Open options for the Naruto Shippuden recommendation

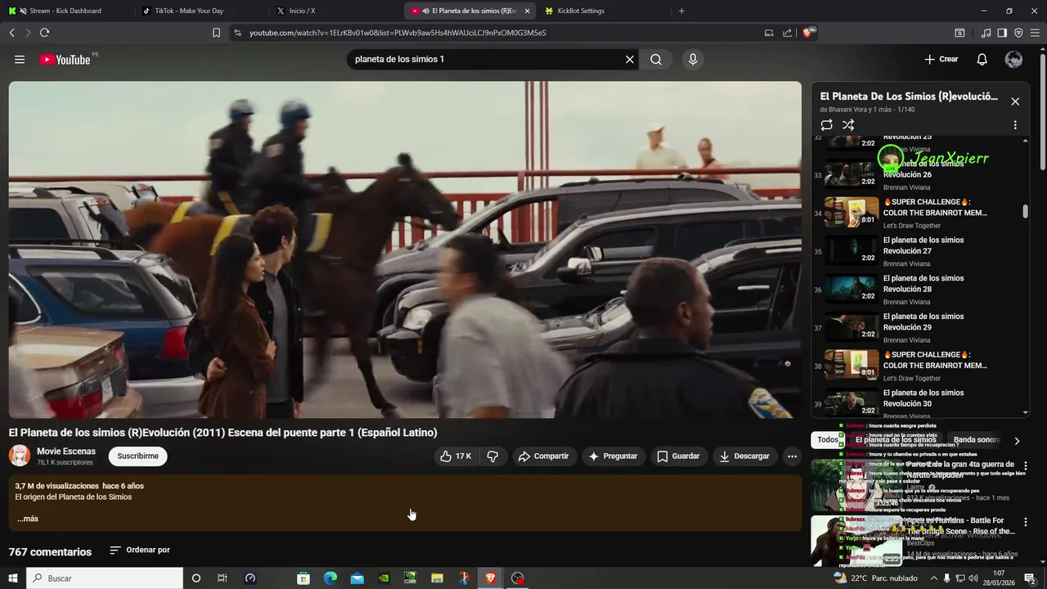click(x=1026, y=465)
